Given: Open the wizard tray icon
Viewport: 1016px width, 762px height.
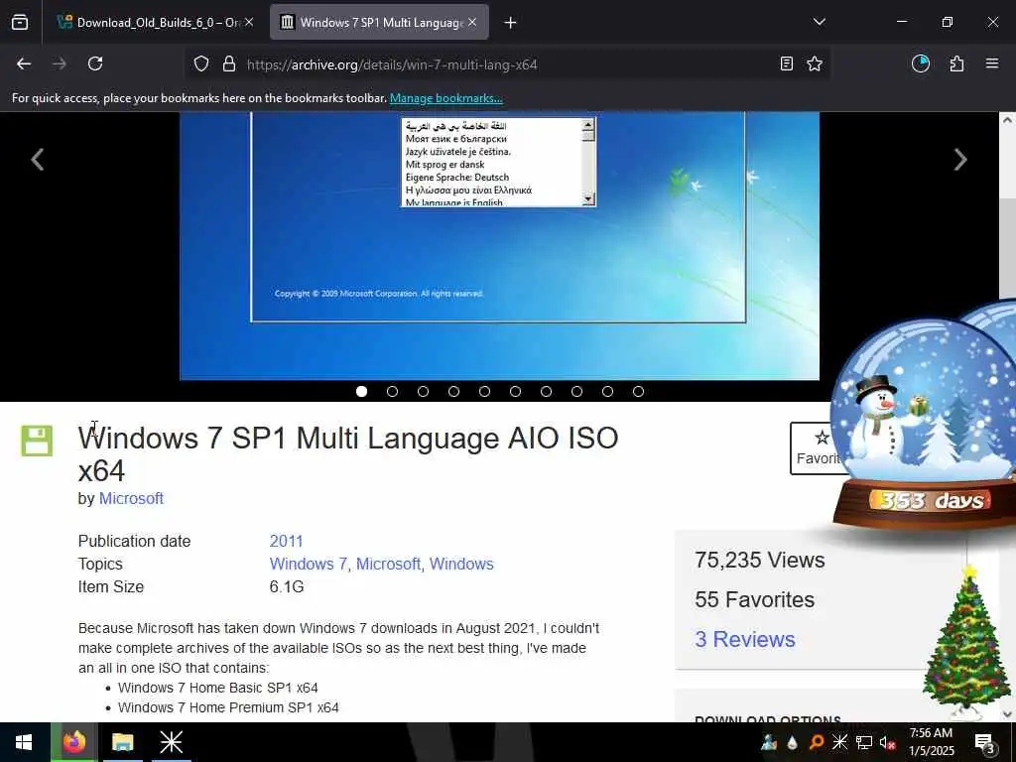Looking at the screenshot, I should point(769,742).
